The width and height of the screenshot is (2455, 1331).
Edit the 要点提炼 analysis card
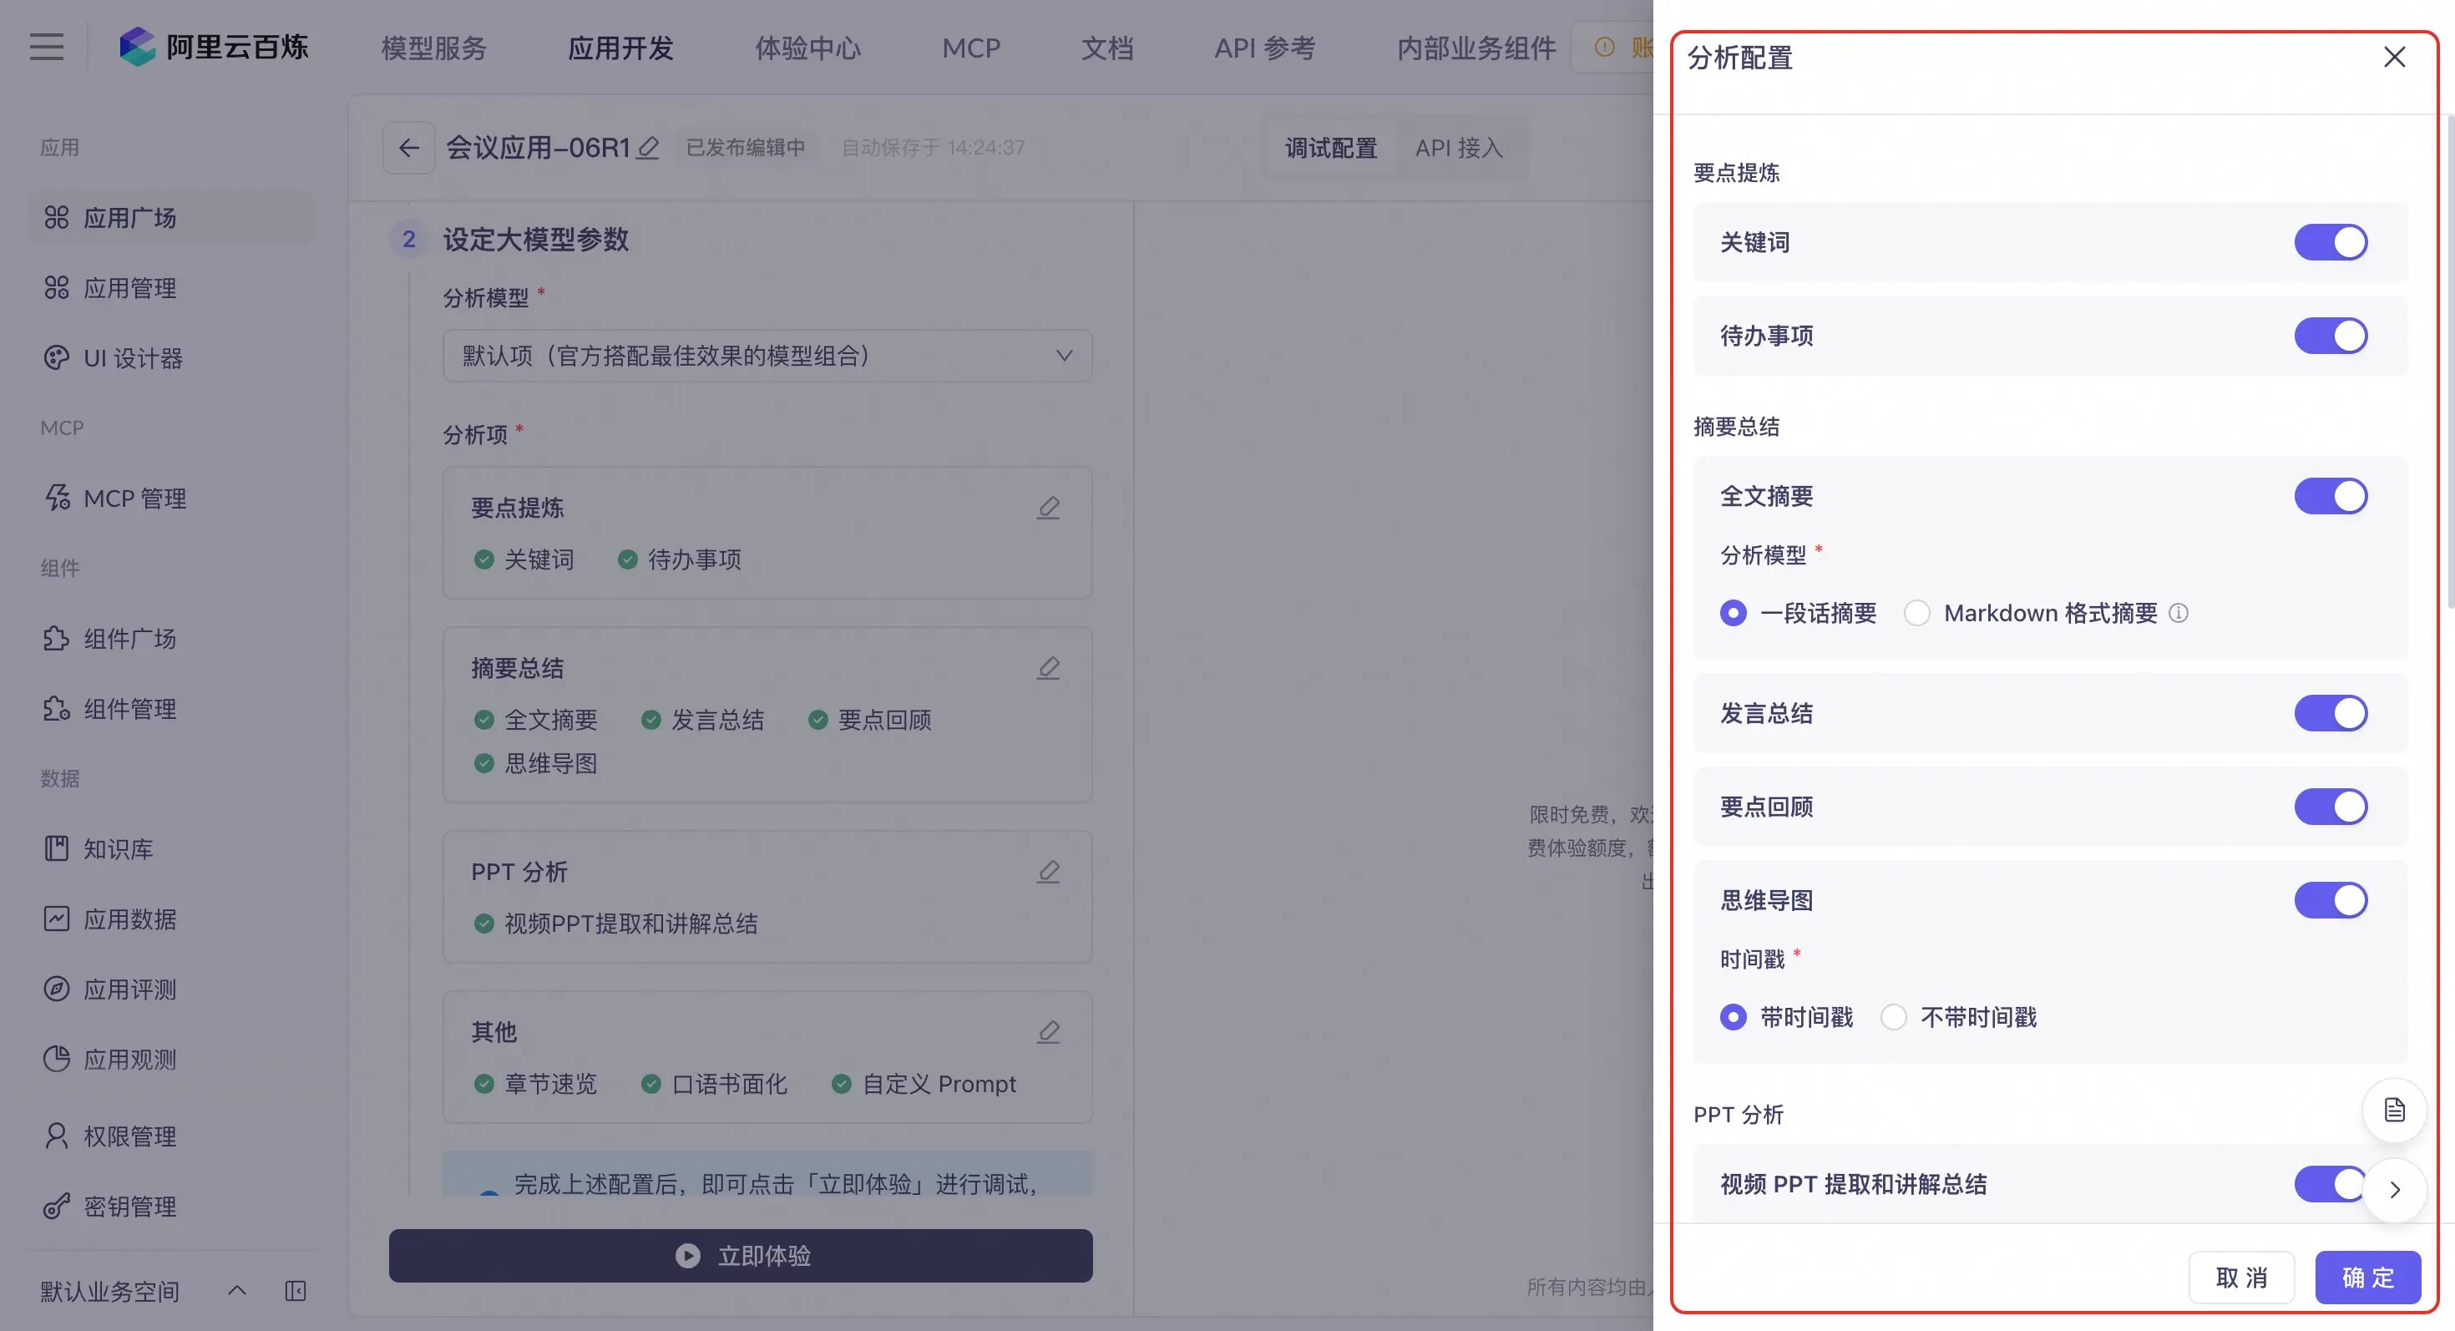1048,508
